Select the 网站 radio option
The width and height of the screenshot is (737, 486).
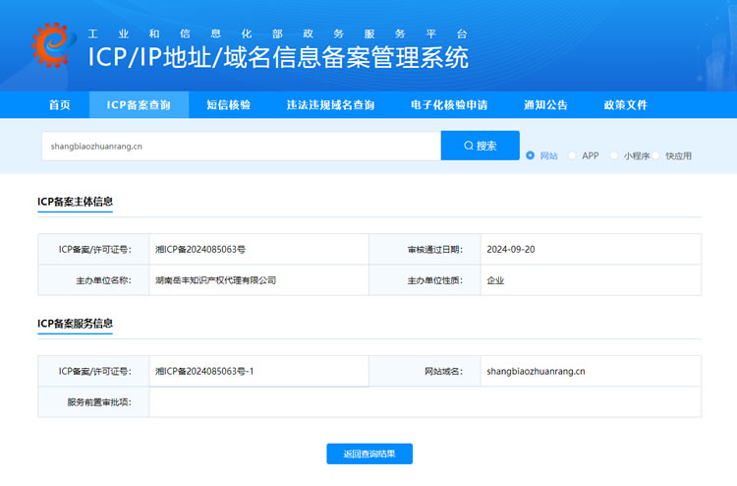pyautogui.click(x=531, y=155)
